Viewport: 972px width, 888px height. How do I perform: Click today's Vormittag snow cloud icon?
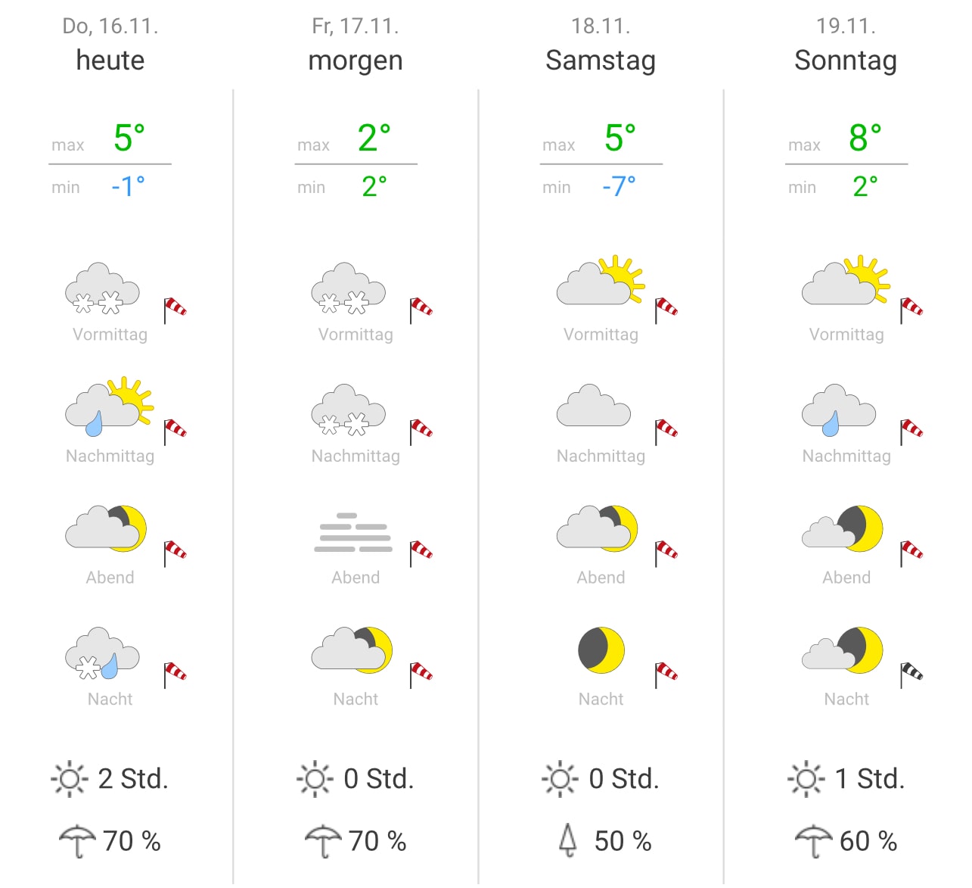(x=102, y=288)
